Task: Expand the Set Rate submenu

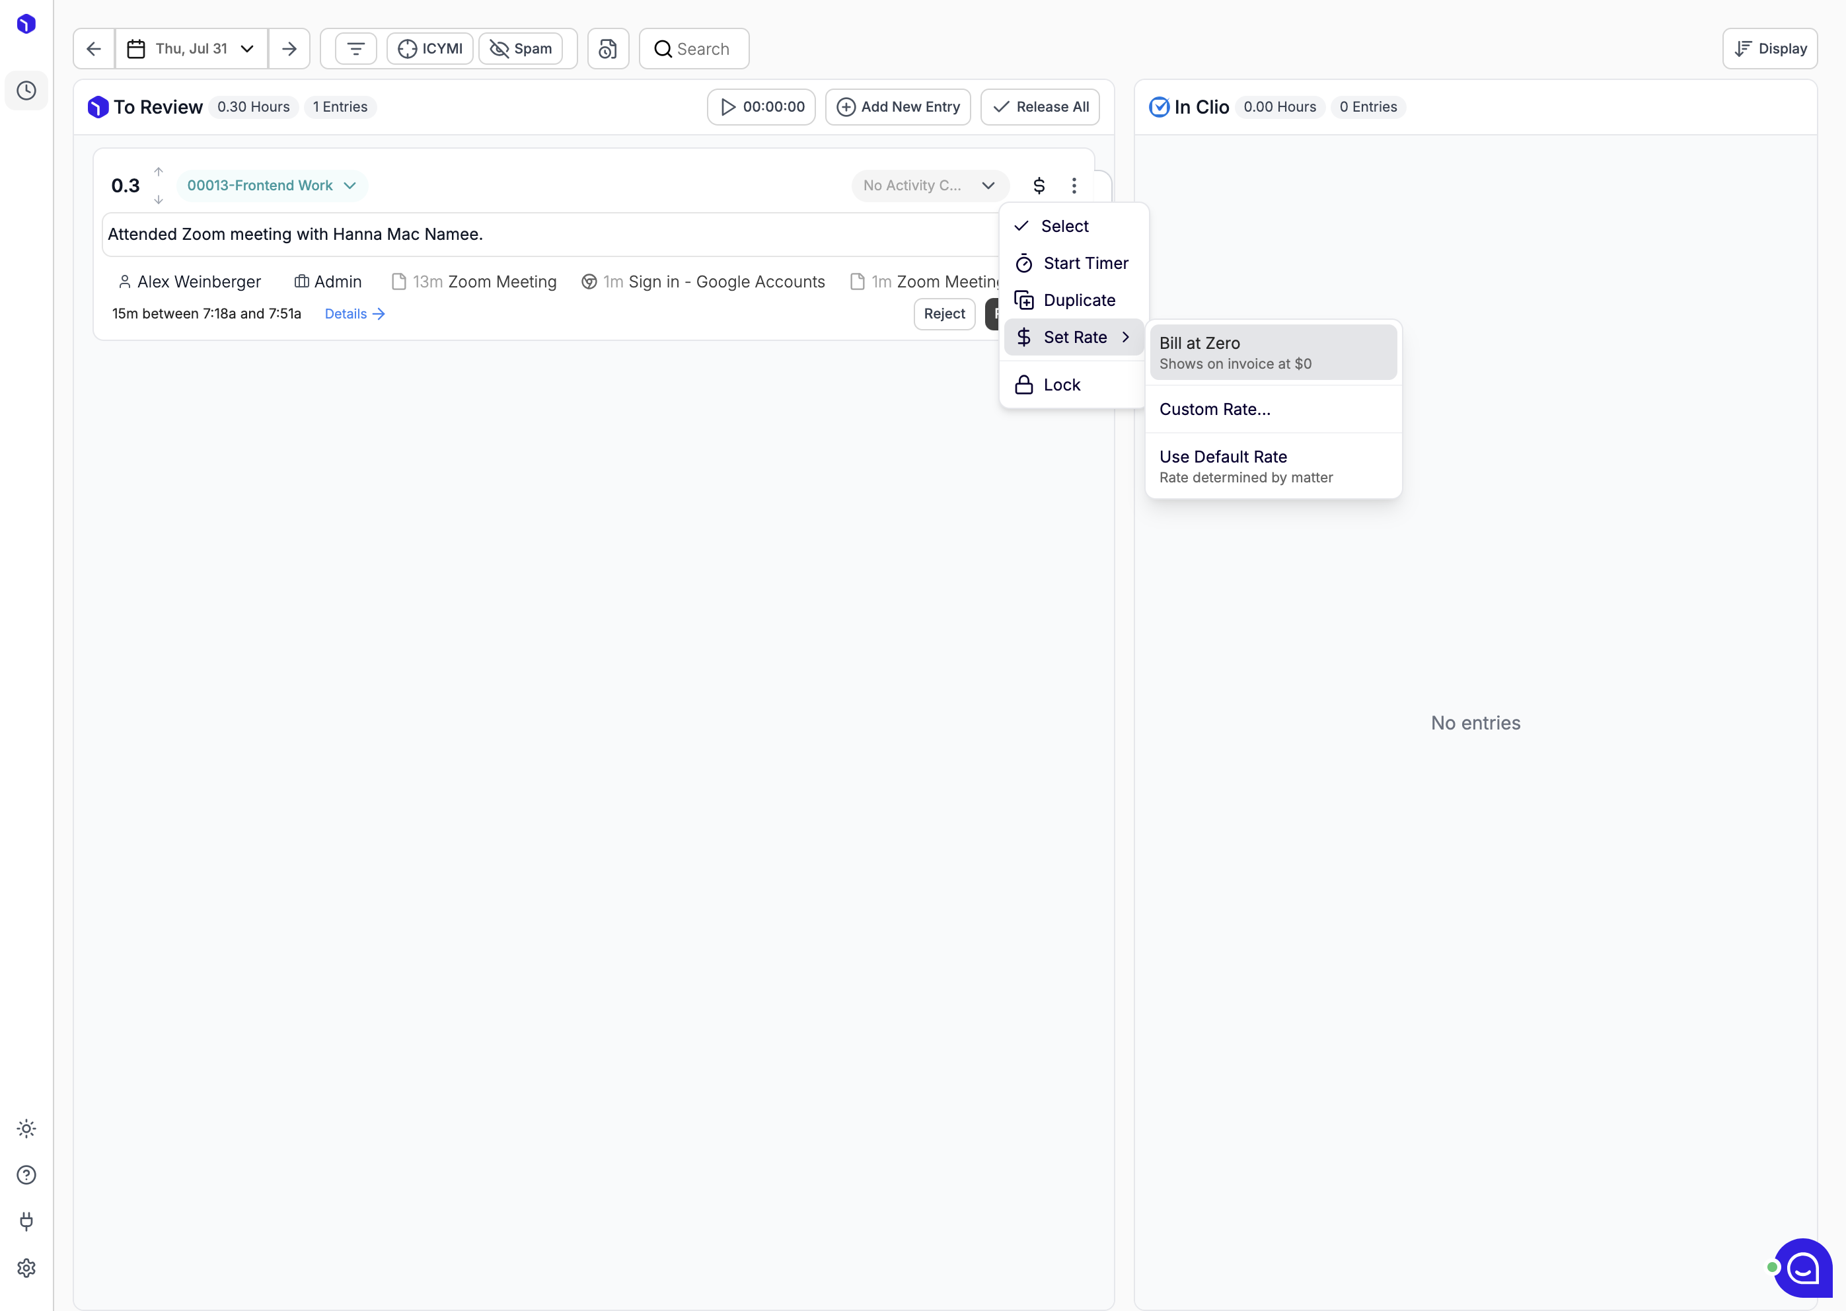Action: pyautogui.click(x=1073, y=336)
